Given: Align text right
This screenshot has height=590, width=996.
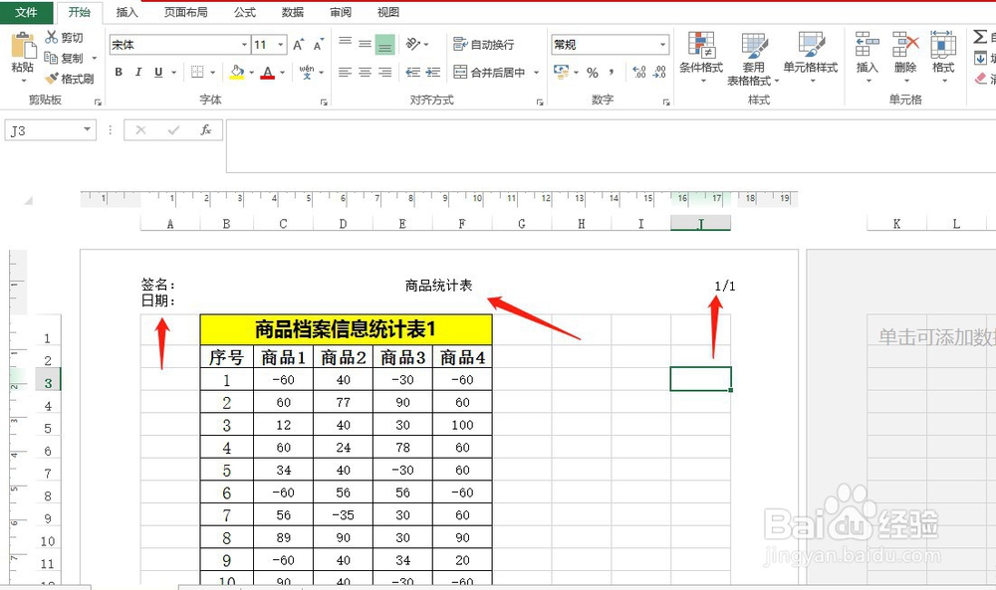Looking at the screenshot, I should tap(384, 73).
